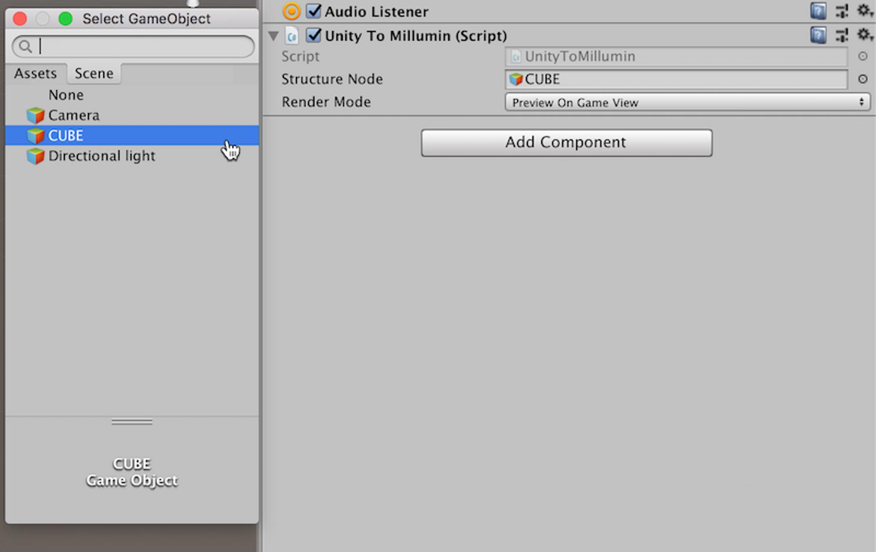
Task: Click the Structure Node object field
Action: [676, 79]
